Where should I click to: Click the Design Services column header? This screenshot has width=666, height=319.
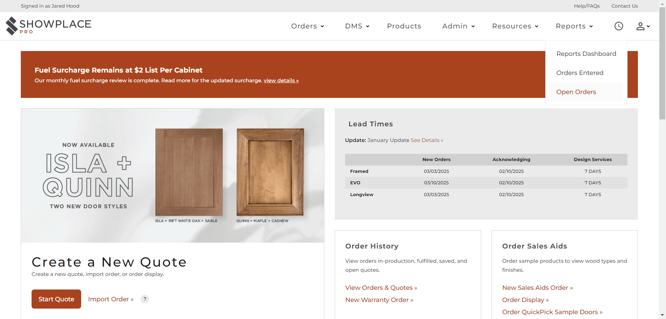click(x=593, y=160)
